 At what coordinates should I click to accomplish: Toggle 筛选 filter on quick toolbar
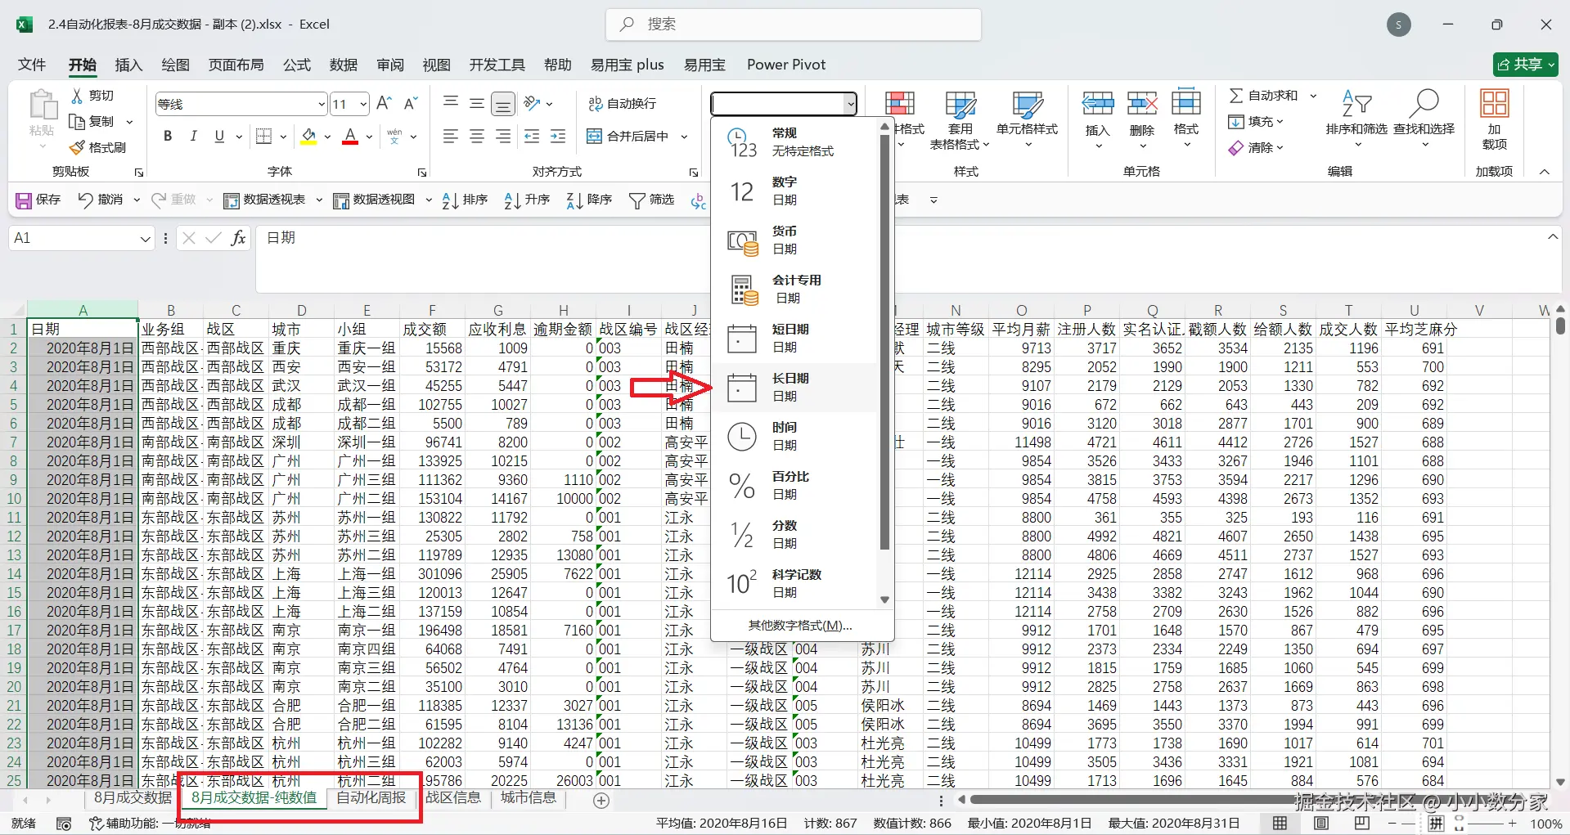(651, 200)
